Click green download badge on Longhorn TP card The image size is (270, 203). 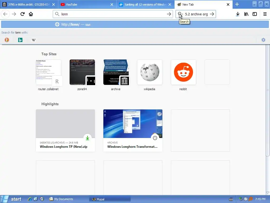(88, 138)
